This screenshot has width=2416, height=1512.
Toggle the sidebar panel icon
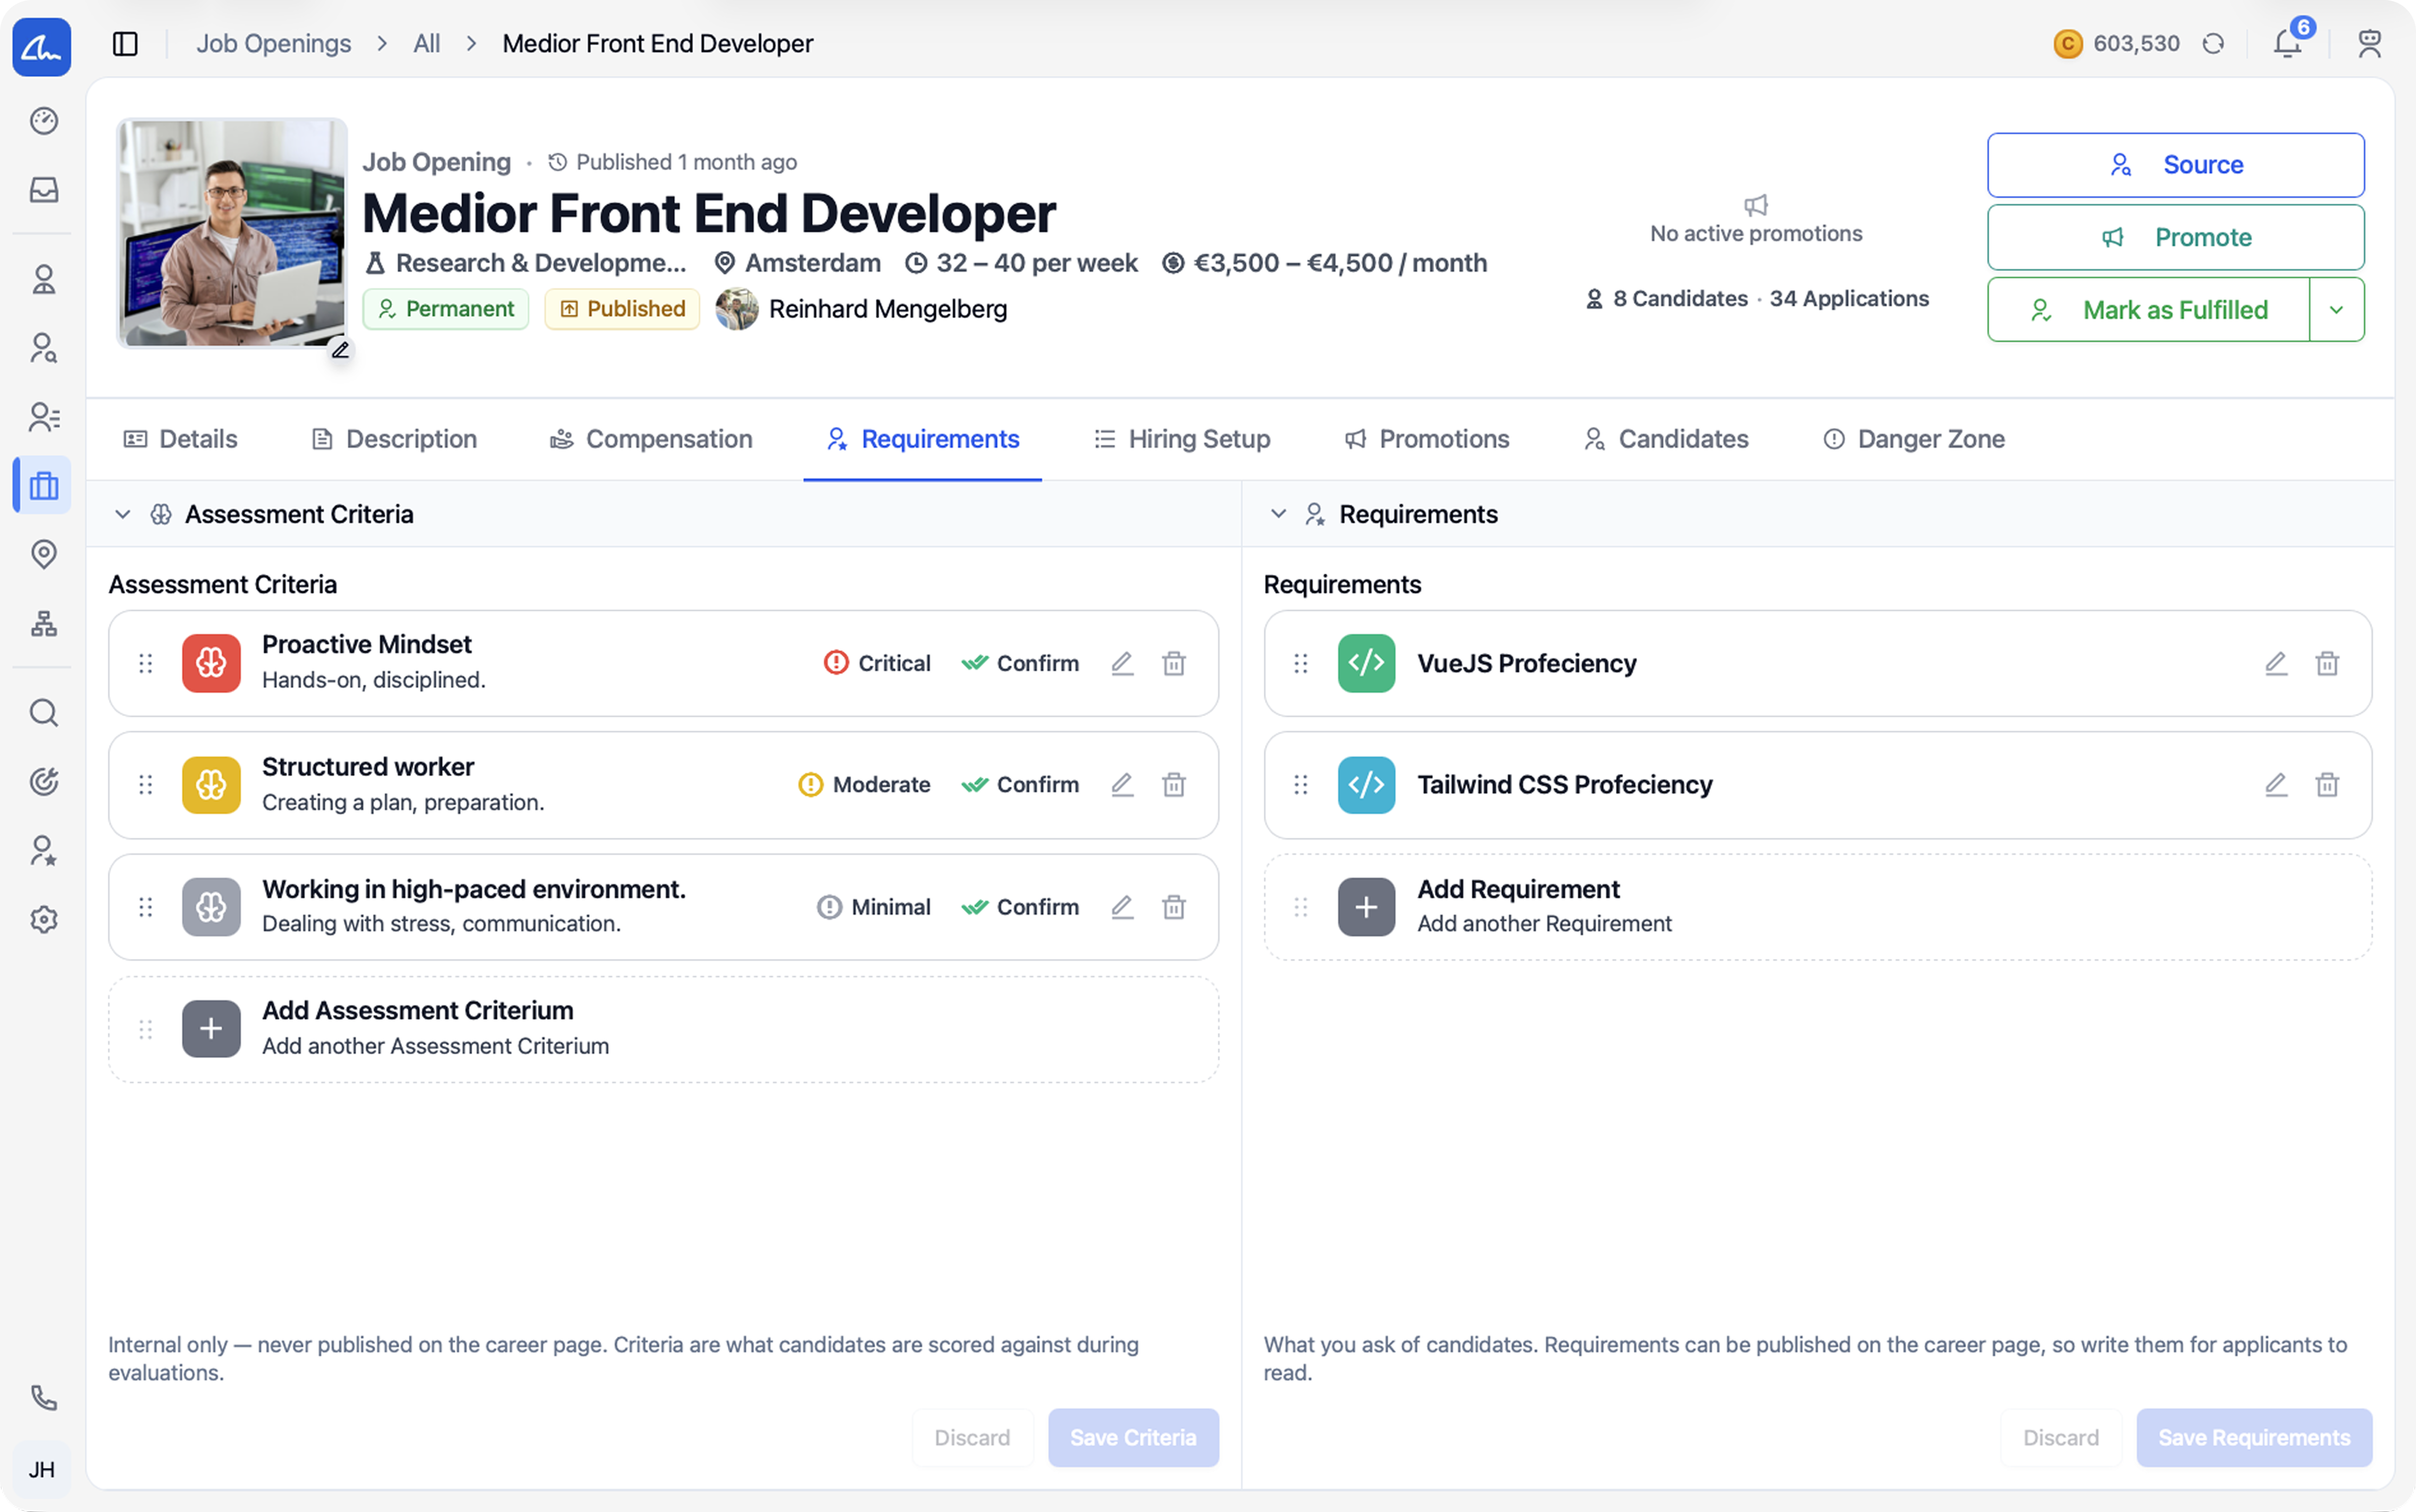(125, 44)
